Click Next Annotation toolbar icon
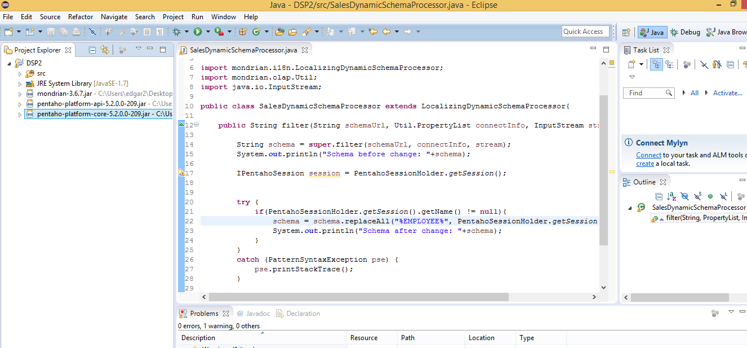Screen dimensions: 747x348 click(x=330, y=32)
